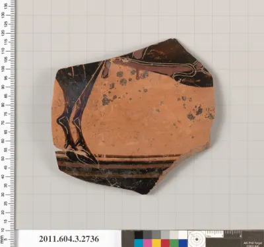Click the blue patch on the color target
Viewport: 264px width, 247px height.
point(183,243)
